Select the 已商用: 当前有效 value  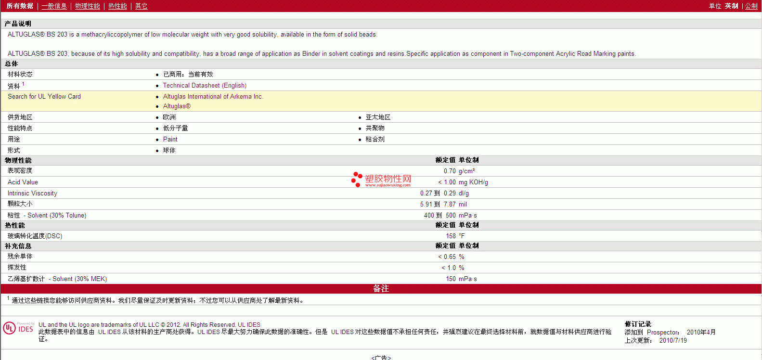click(188, 74)
